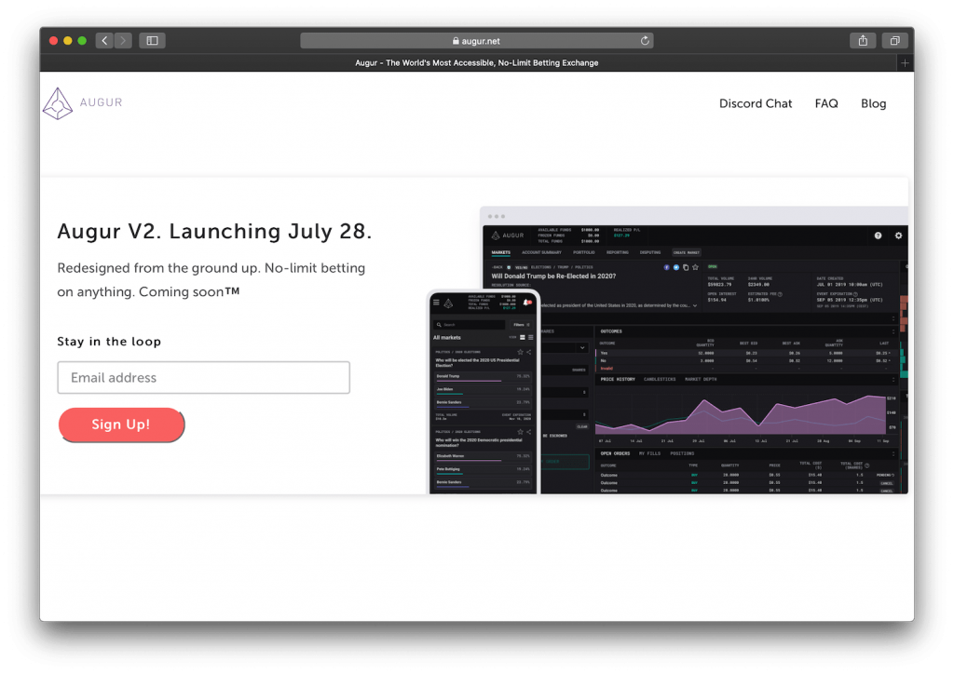Click the help question-mark icon in preview

878,236
